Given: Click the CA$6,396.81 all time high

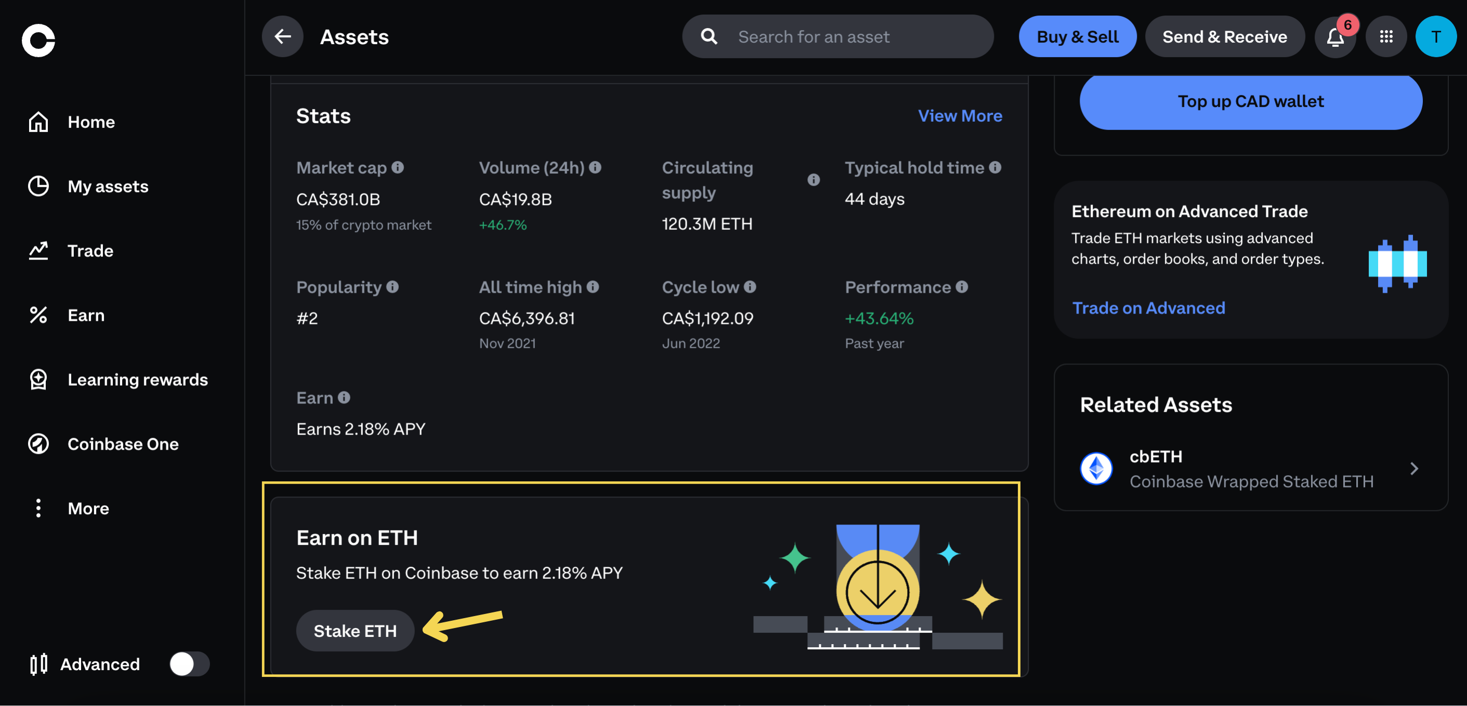Looking at the screenshot, I should [527, 318].
